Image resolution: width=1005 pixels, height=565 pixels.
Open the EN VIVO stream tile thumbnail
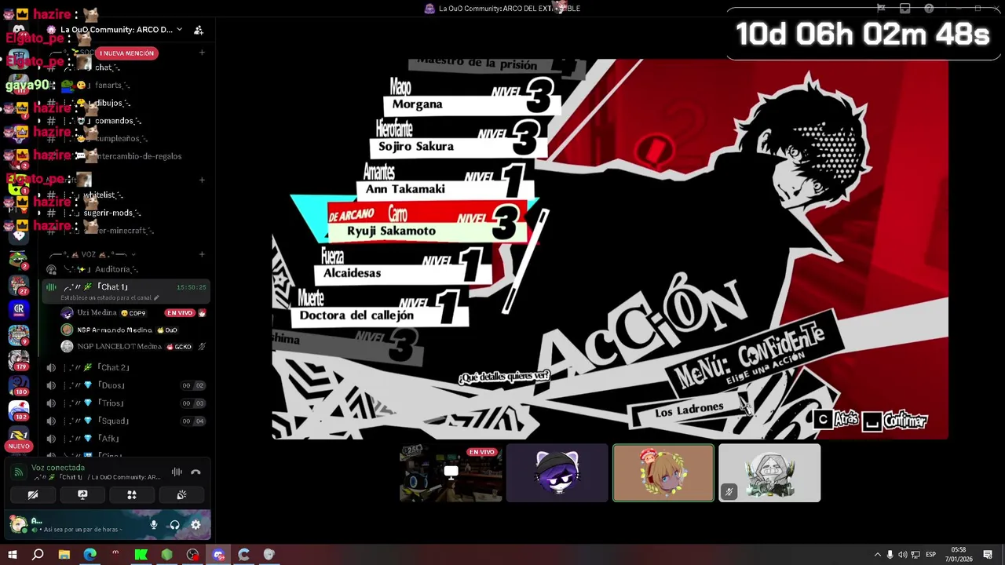(x=451, y=473)
